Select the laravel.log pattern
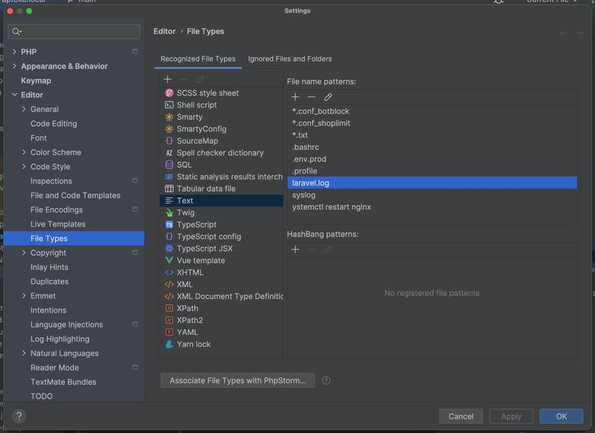The height and width of the screenshot is (433, 595). tap(432, 183)
